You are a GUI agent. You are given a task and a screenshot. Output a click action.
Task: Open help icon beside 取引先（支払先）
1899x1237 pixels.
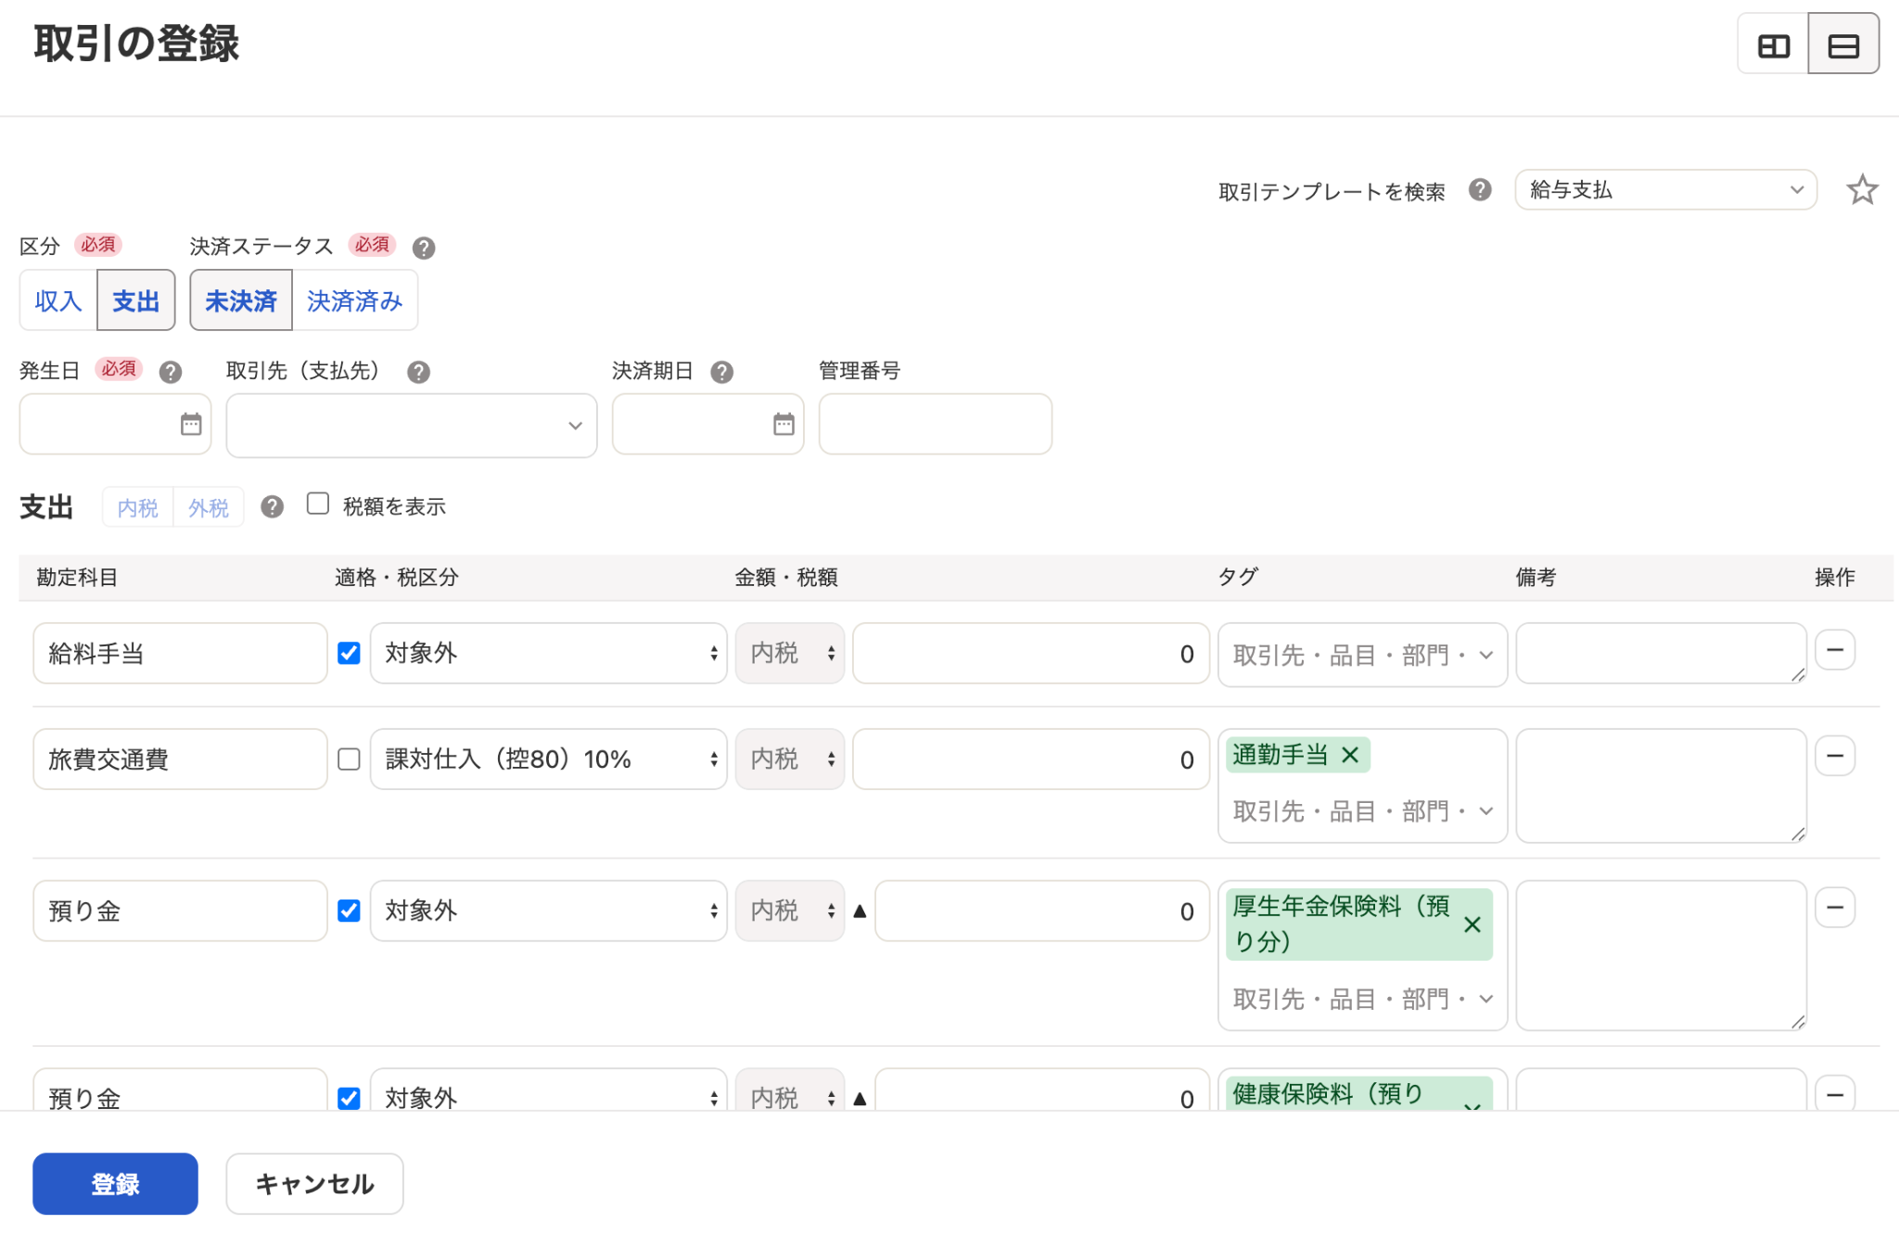pos(419,372)
